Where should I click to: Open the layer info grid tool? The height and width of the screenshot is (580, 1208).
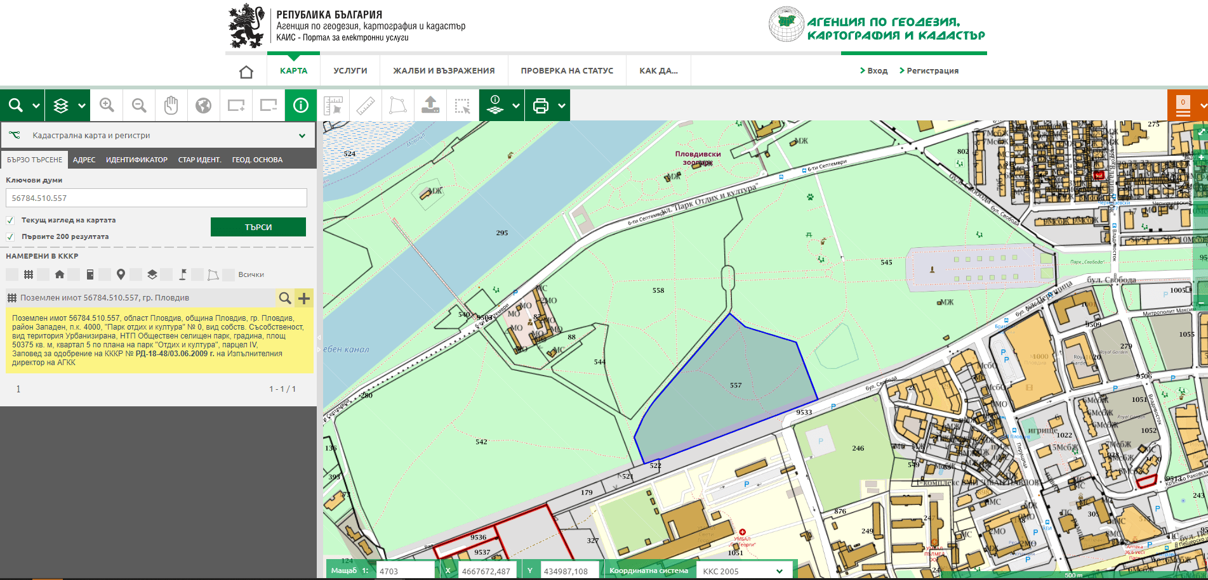tap(495, 105)
